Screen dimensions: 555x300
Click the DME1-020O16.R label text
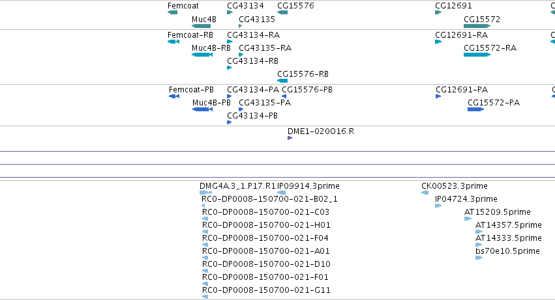tap(321, 131)
